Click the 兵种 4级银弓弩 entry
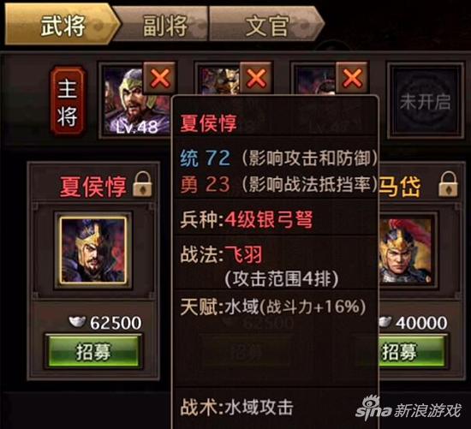The height and width of the screenshot is (429, 471). (x=247, y=219)
